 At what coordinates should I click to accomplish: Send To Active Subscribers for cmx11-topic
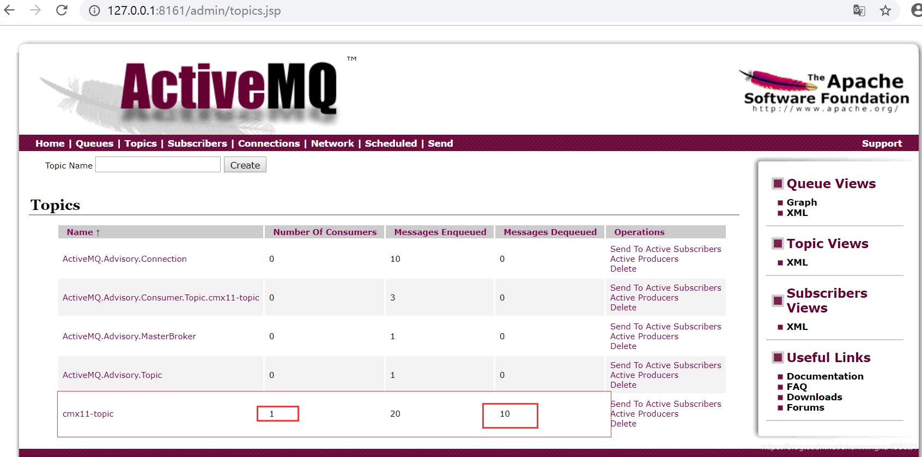click(x=665, y=404)
